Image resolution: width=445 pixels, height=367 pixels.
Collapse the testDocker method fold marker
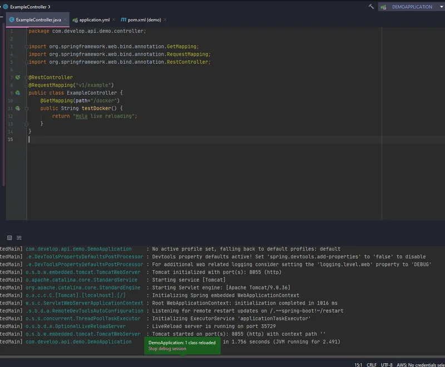click(26, 109)
